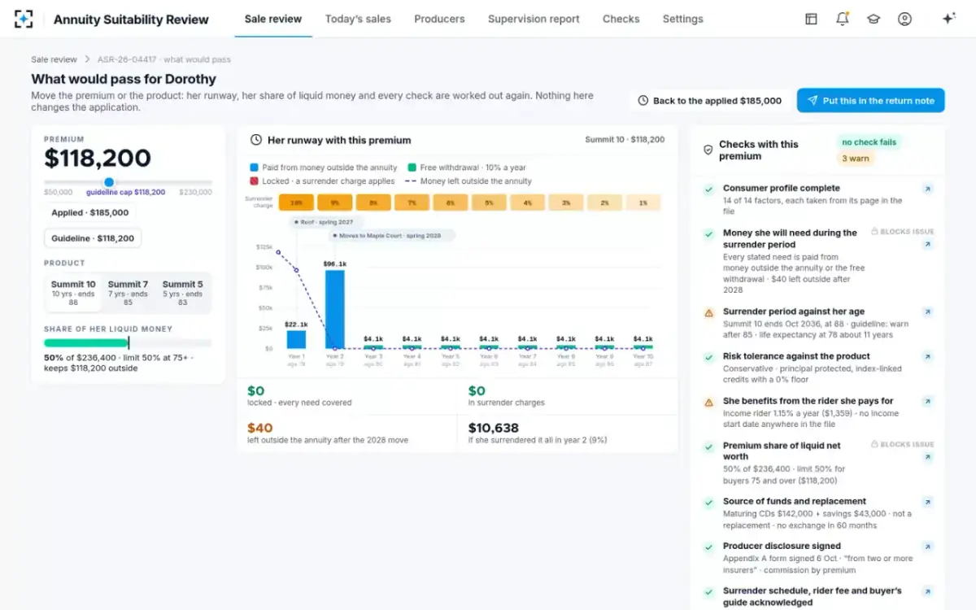
Task: Click the premium slider handle
Action: 109,182
